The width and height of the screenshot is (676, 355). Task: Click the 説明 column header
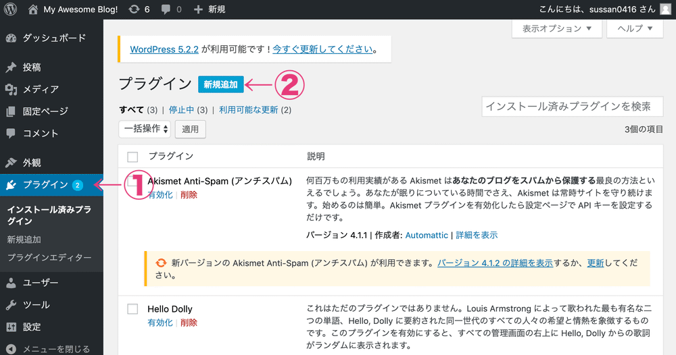coord(316,156)
